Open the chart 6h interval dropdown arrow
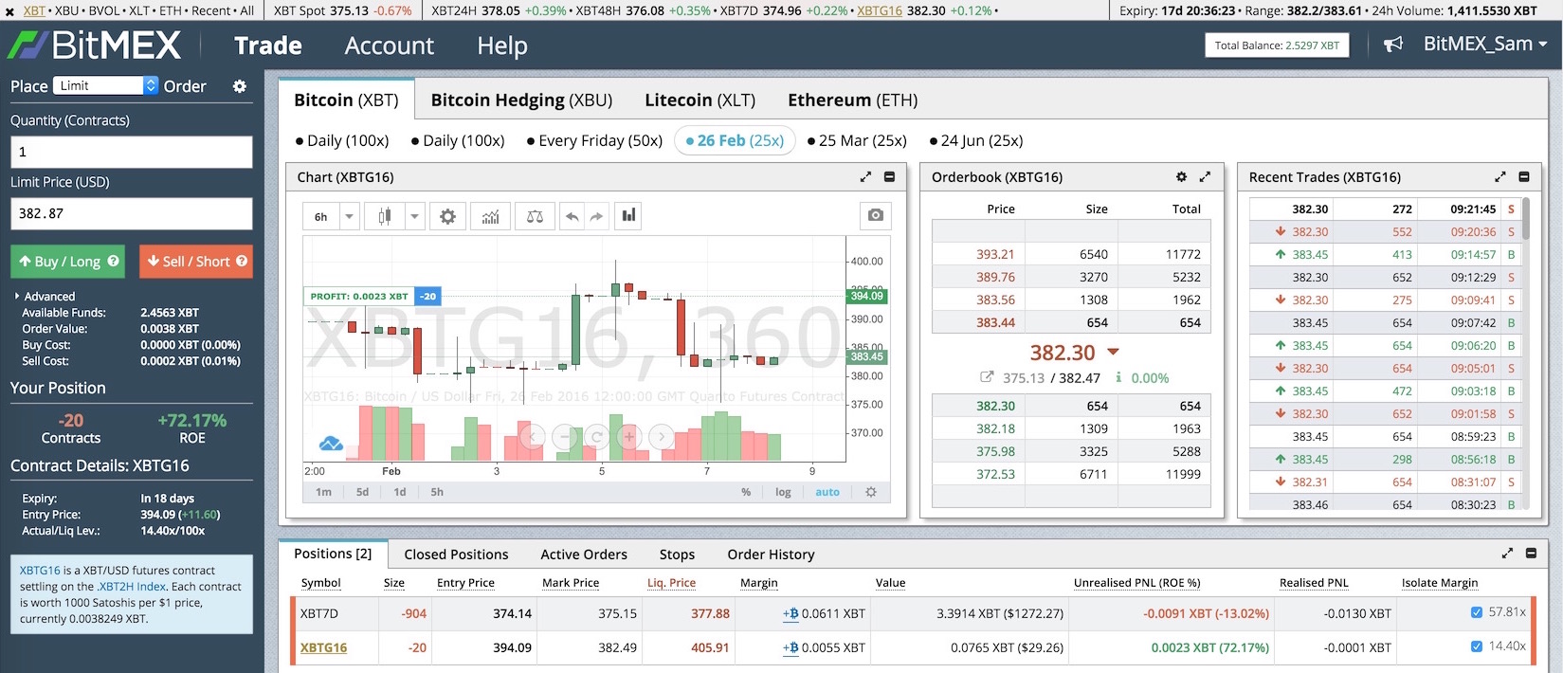 (x=349, y=217)
